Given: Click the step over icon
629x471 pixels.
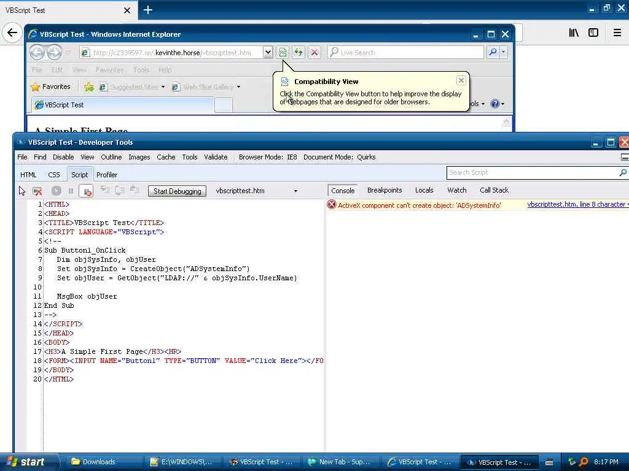Looking at the screenshot, I should tap(120, 190).
